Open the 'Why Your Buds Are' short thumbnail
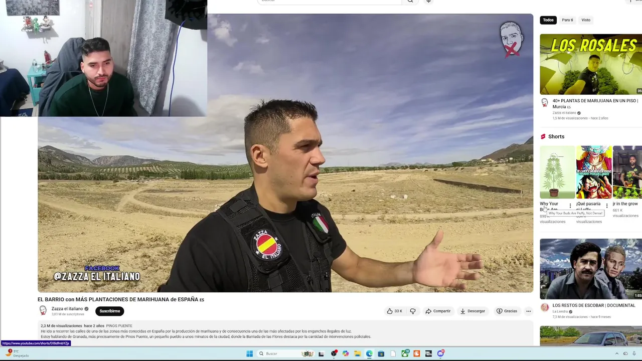The height and width of the screenshot is (361, 642). (x=557, y=172)
